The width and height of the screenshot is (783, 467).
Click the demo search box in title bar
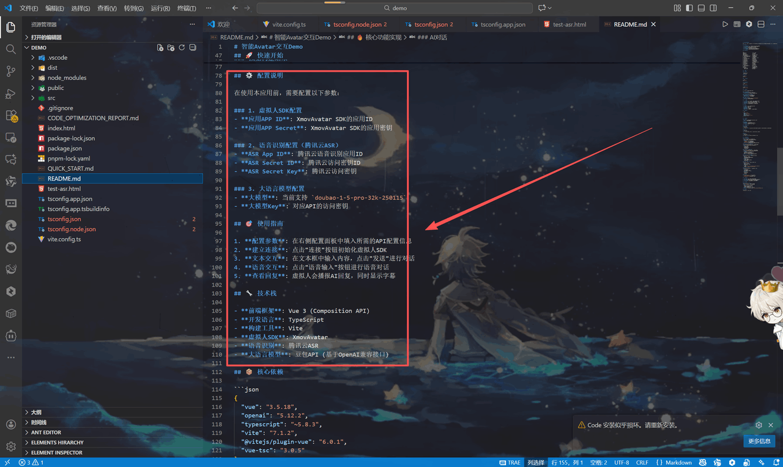tap(395, 8)
